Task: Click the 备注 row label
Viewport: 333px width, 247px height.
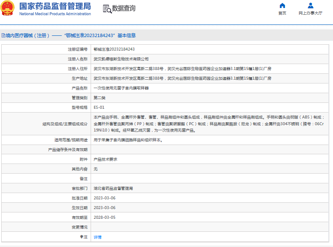Action: [83, 179]
